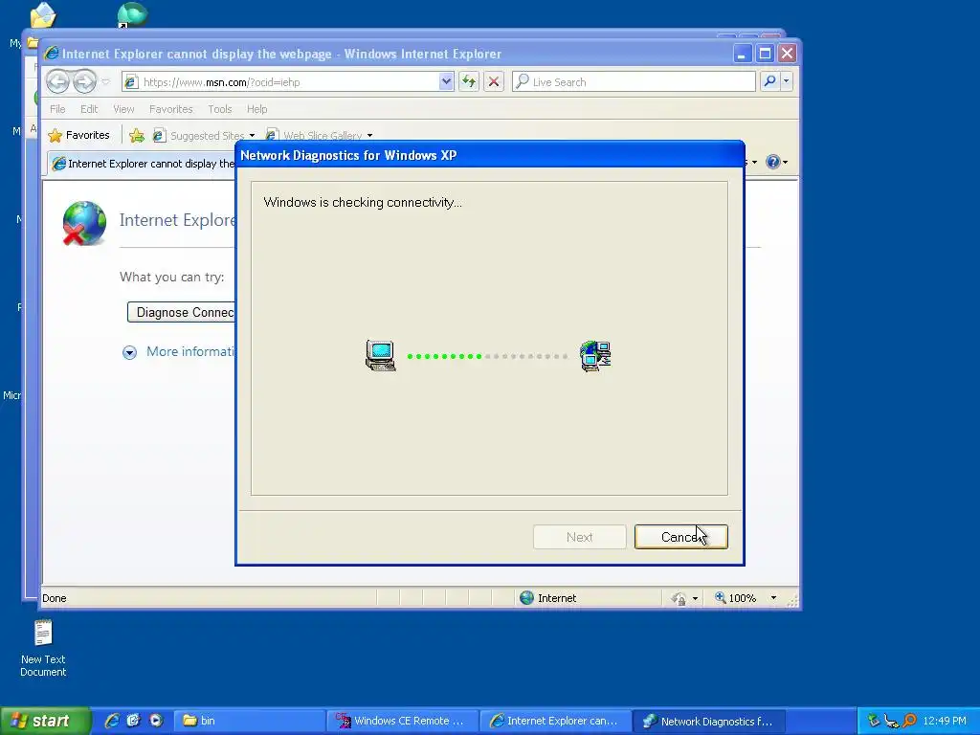Click the green Refresh icon
980x735 pixels.
click(469, 81)
